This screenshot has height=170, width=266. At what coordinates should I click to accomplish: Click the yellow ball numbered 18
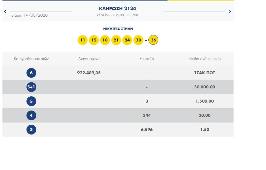point(105,40)
